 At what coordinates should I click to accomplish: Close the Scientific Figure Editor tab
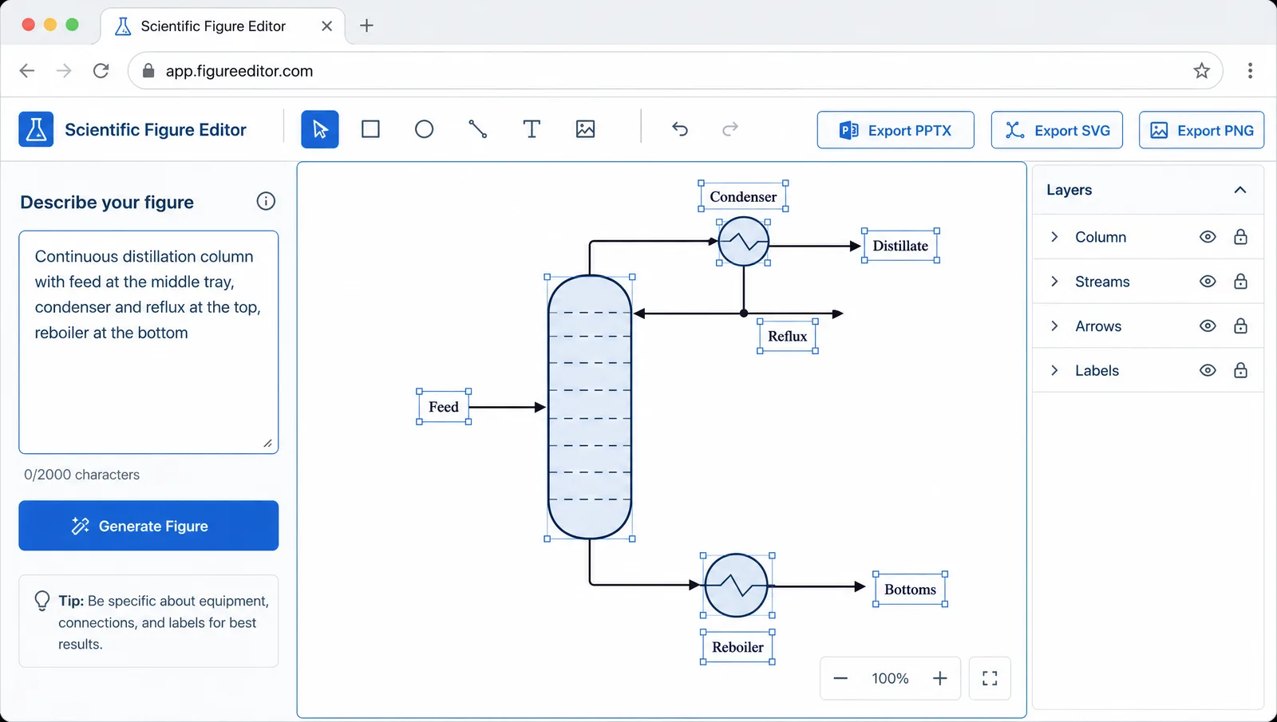[326, 26]
